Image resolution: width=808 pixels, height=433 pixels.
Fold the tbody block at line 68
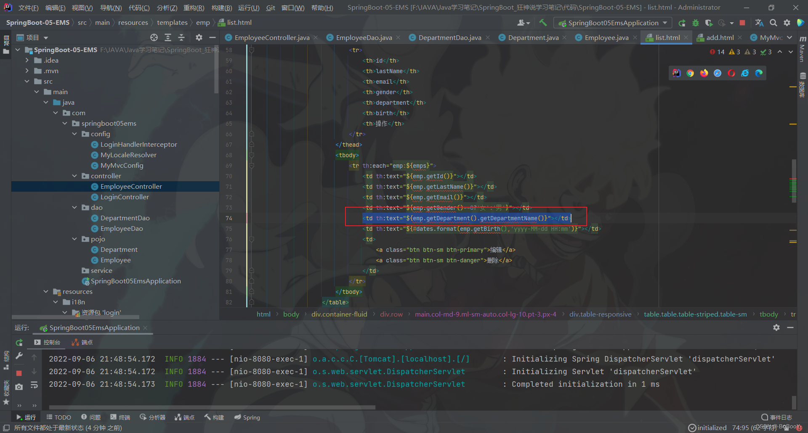point(251,155)
